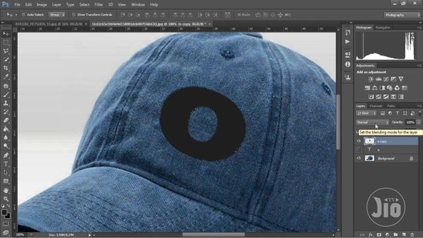Delete layer with trash icon
The width and height of the screenshot is (423, 238).
[x=412, y=235]
